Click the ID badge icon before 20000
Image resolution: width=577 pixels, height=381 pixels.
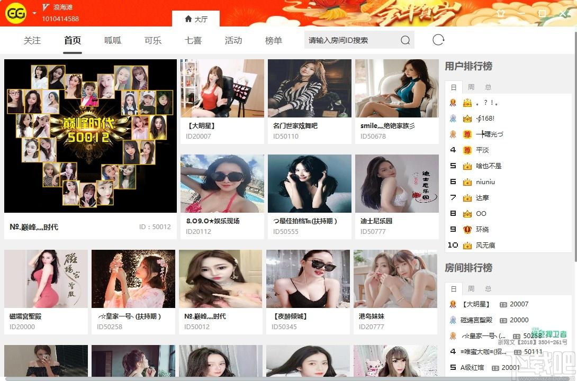(x=503, y=320)
